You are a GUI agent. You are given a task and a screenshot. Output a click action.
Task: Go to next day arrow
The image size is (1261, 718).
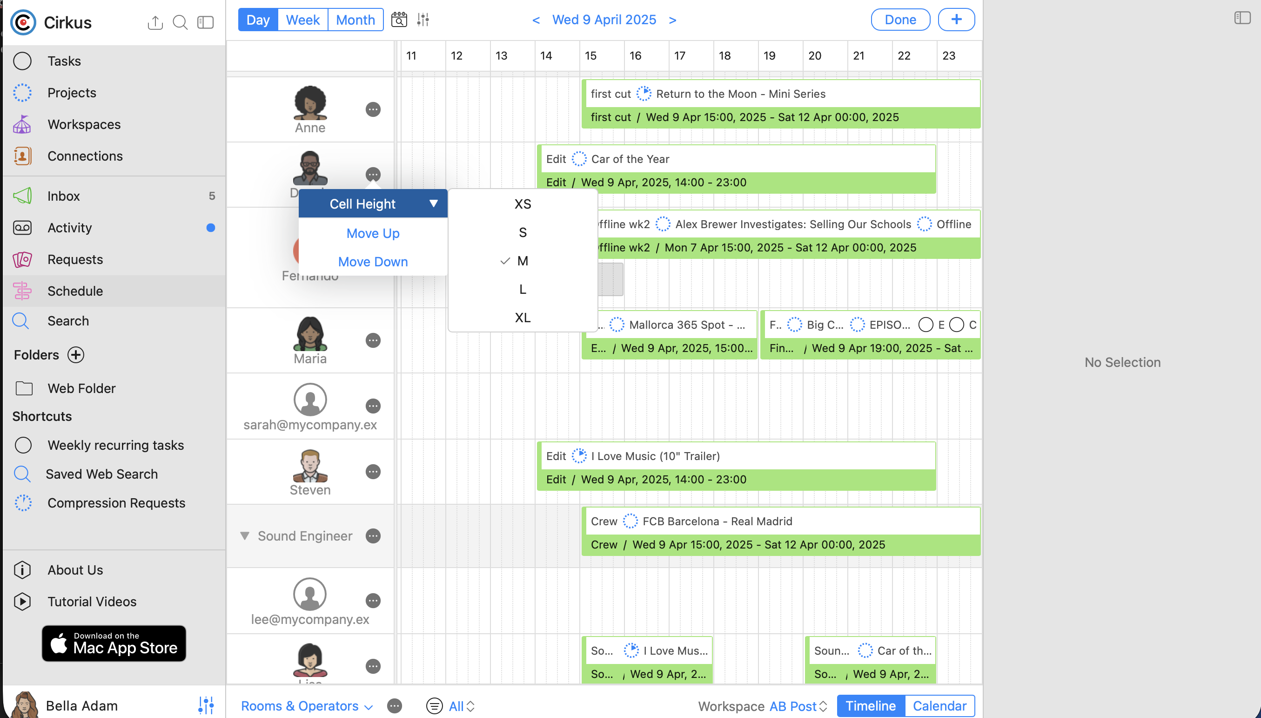673,20
